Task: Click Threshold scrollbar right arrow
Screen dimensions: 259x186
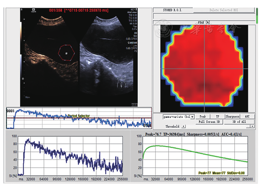Action: [x=253, y=126]
